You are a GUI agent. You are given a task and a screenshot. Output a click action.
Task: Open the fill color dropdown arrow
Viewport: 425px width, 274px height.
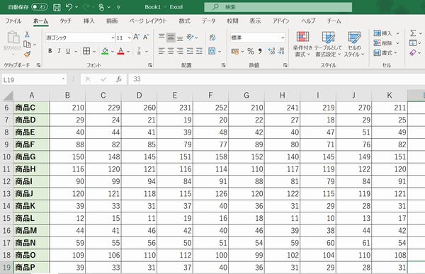click(112, 52)
